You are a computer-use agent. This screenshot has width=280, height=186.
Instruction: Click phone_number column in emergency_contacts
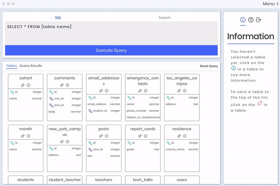click(x=143, y=111)
